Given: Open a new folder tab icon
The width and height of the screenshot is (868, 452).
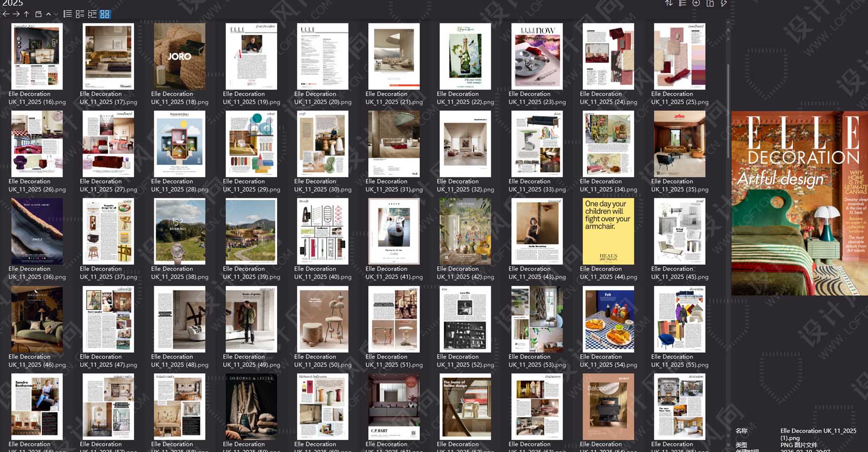Looking at the screenshot, I should 38,14.
